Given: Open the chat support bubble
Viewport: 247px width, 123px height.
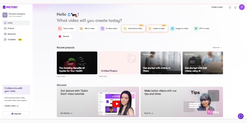Looking at the screenshot, I should point(241,116).
